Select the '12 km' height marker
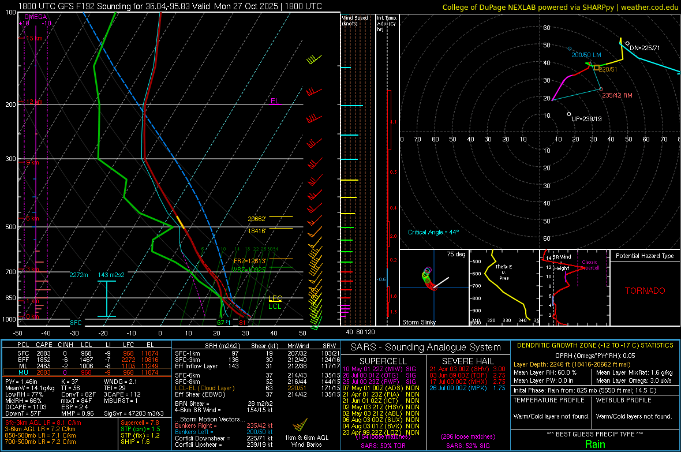 (x=34, y=102)
